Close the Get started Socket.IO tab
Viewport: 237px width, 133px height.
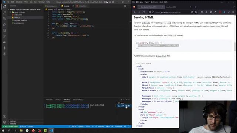click(x=163, y=7)
